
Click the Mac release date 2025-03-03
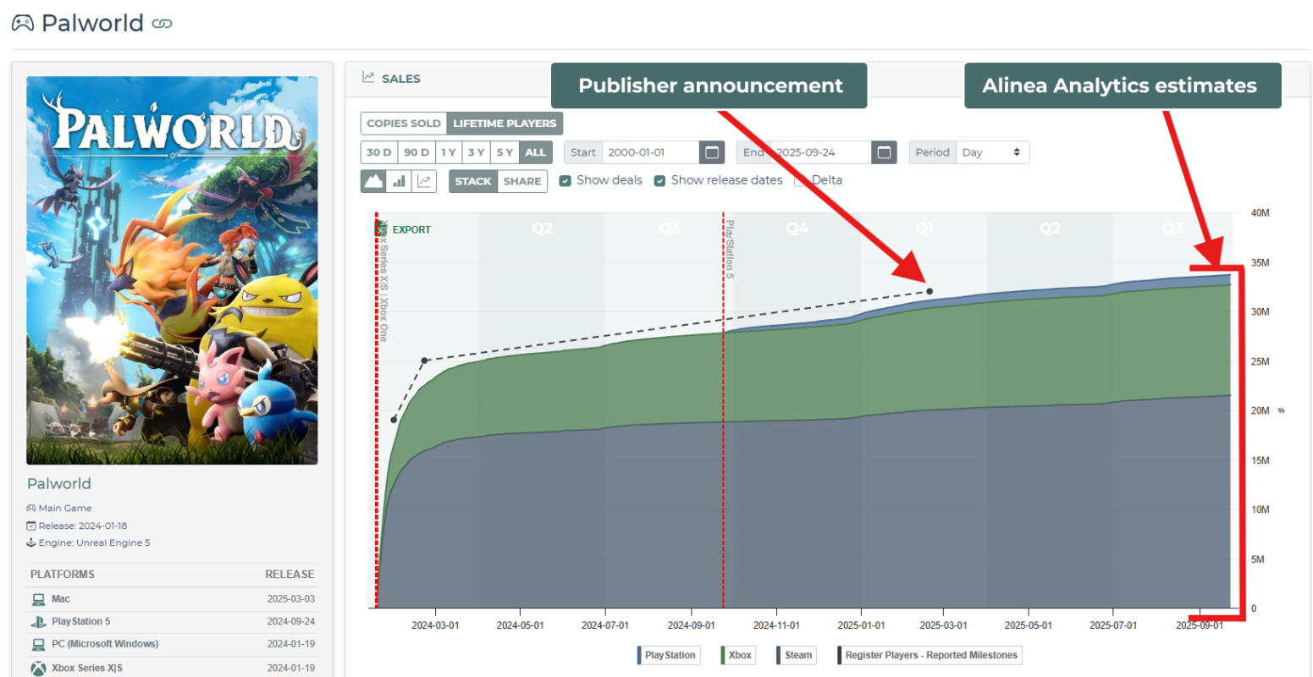tap(290, 599)
